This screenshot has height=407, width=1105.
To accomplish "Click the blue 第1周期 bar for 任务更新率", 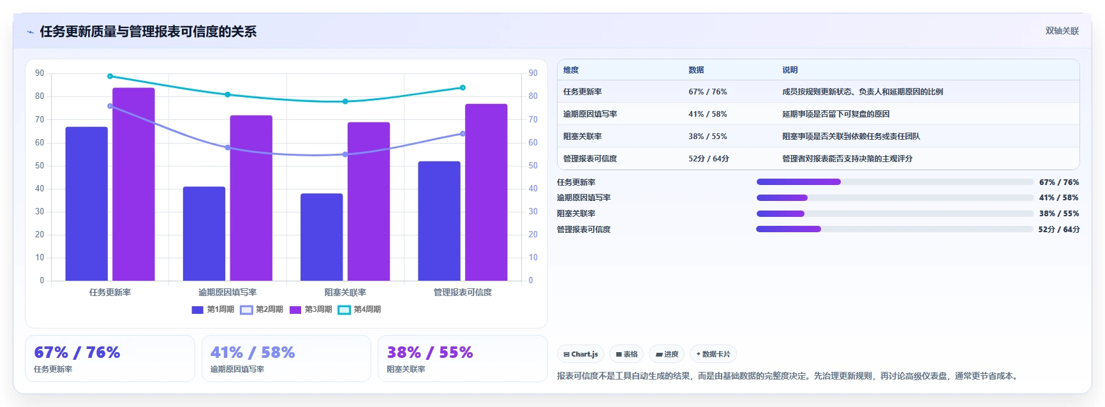I will coord(87,204).
